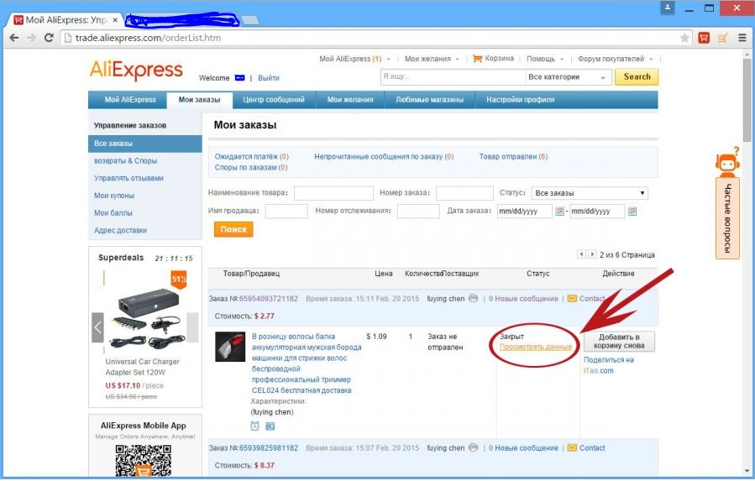Click Добавить в корзину снова button

click(619, 342)
